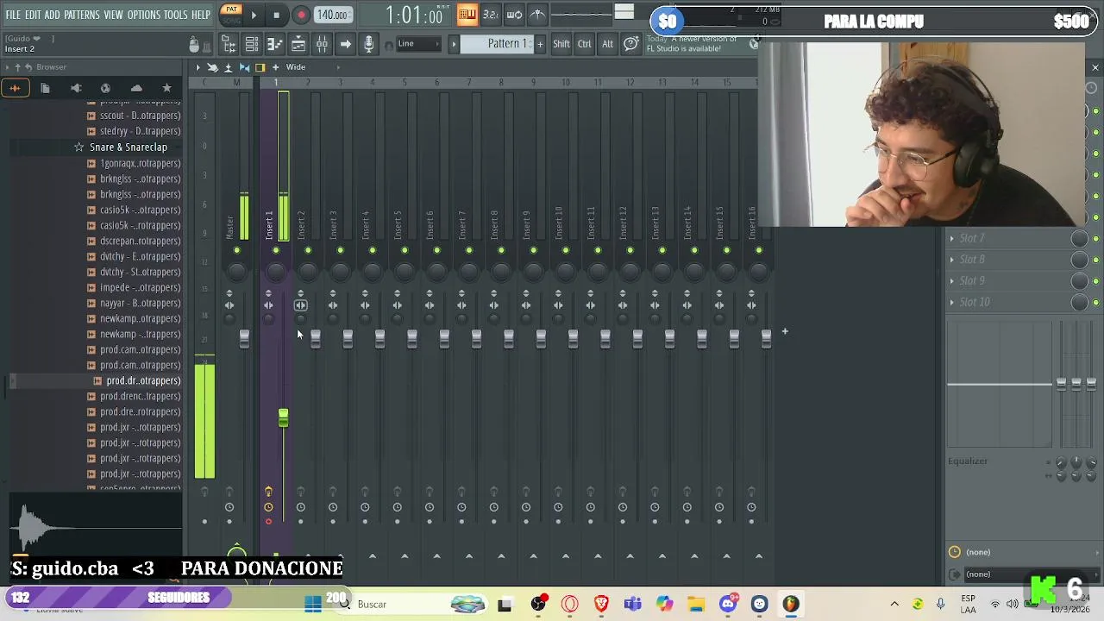The width and height of the screenshot is (1104, 621).
Task: Open the Line snap dropdown
Action: coord(417,44)
